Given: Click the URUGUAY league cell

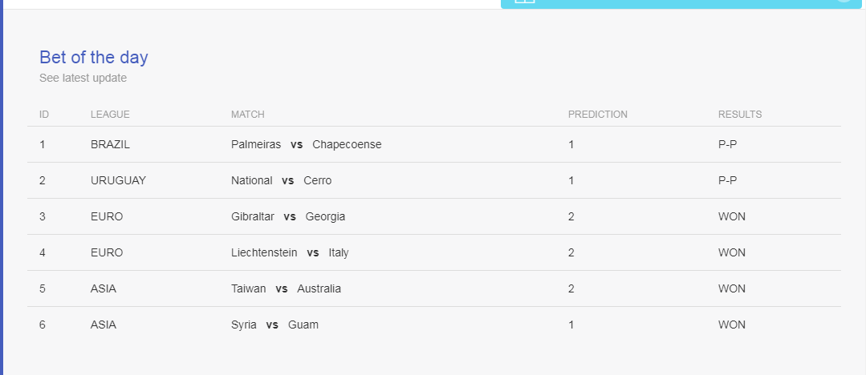Looking at the screenshot, I should tap(118, 180).
